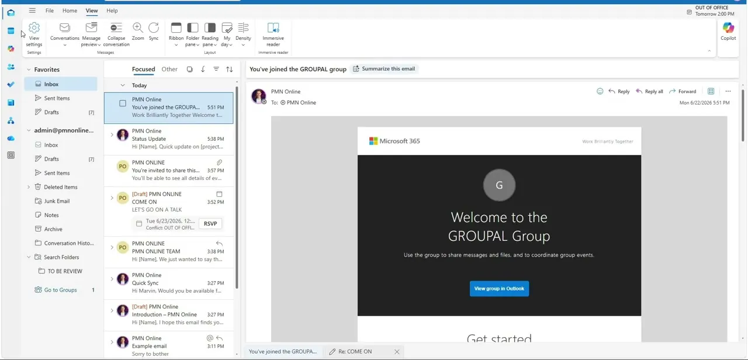Click Reply all in the reading pane
The image size is (748, 360).
(649, 91)
